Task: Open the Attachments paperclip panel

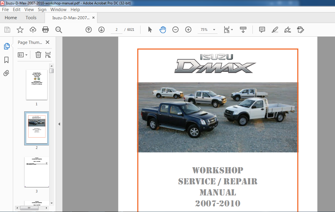Action: coord(6,73)
